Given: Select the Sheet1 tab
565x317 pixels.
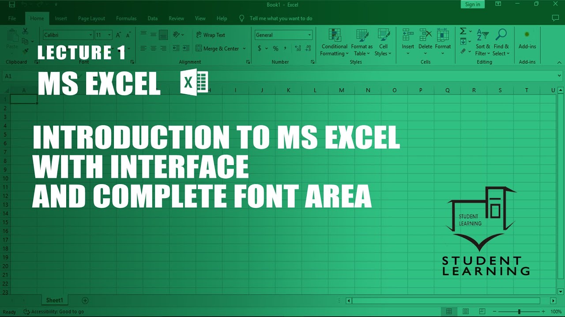Looking at the screenshot, I should (55, 300).
